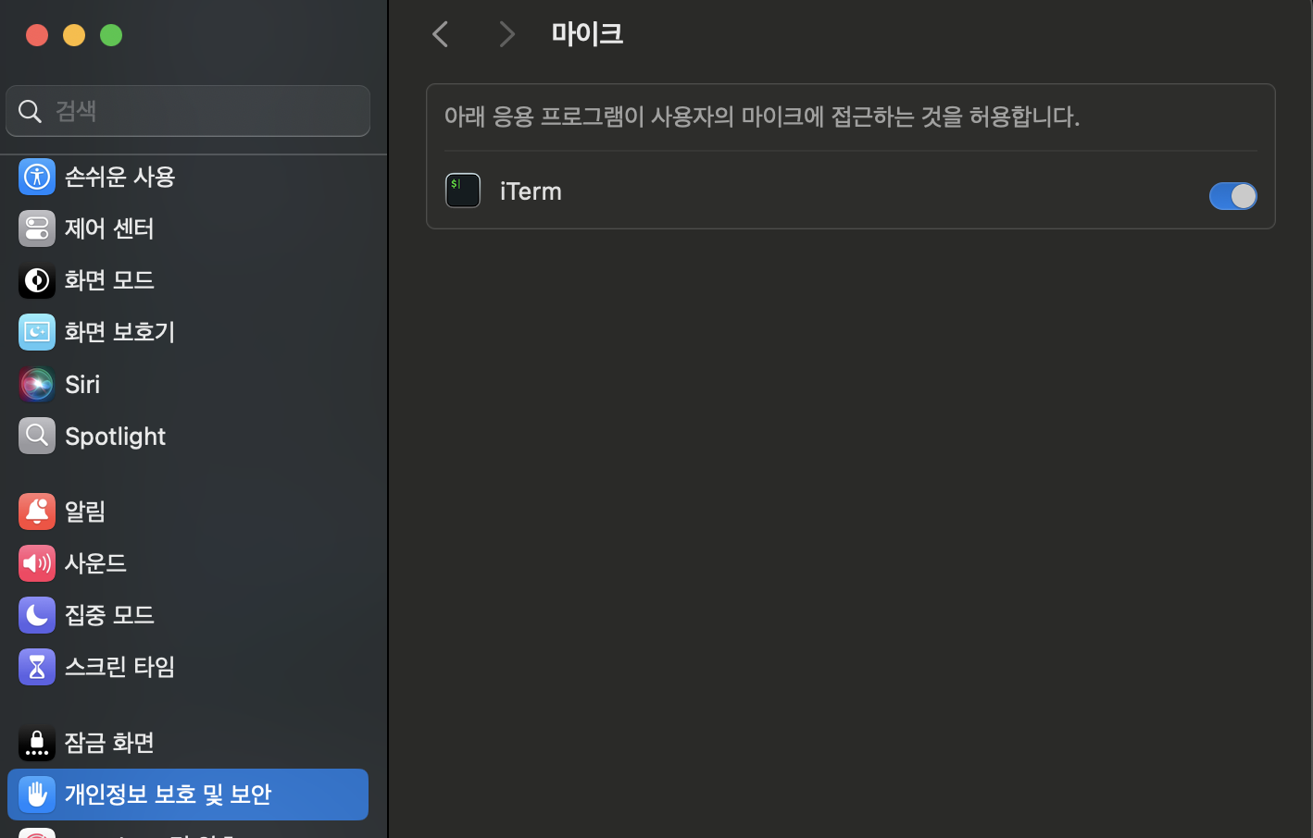Click the green full-screen button

[x=111, y=35]
